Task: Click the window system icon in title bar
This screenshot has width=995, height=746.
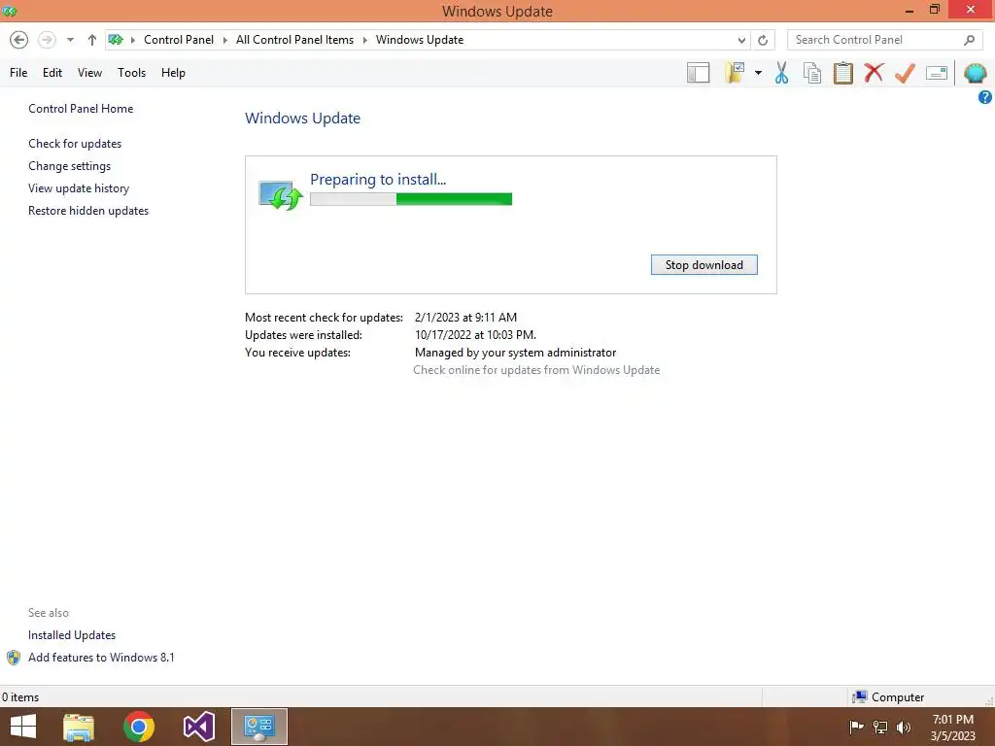Action: point(10,11)
